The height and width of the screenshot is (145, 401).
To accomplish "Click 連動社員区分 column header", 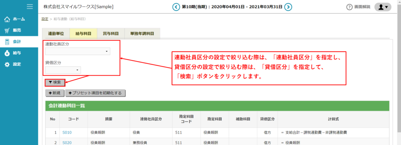I will pyautogui.click(x=151, y=120).
